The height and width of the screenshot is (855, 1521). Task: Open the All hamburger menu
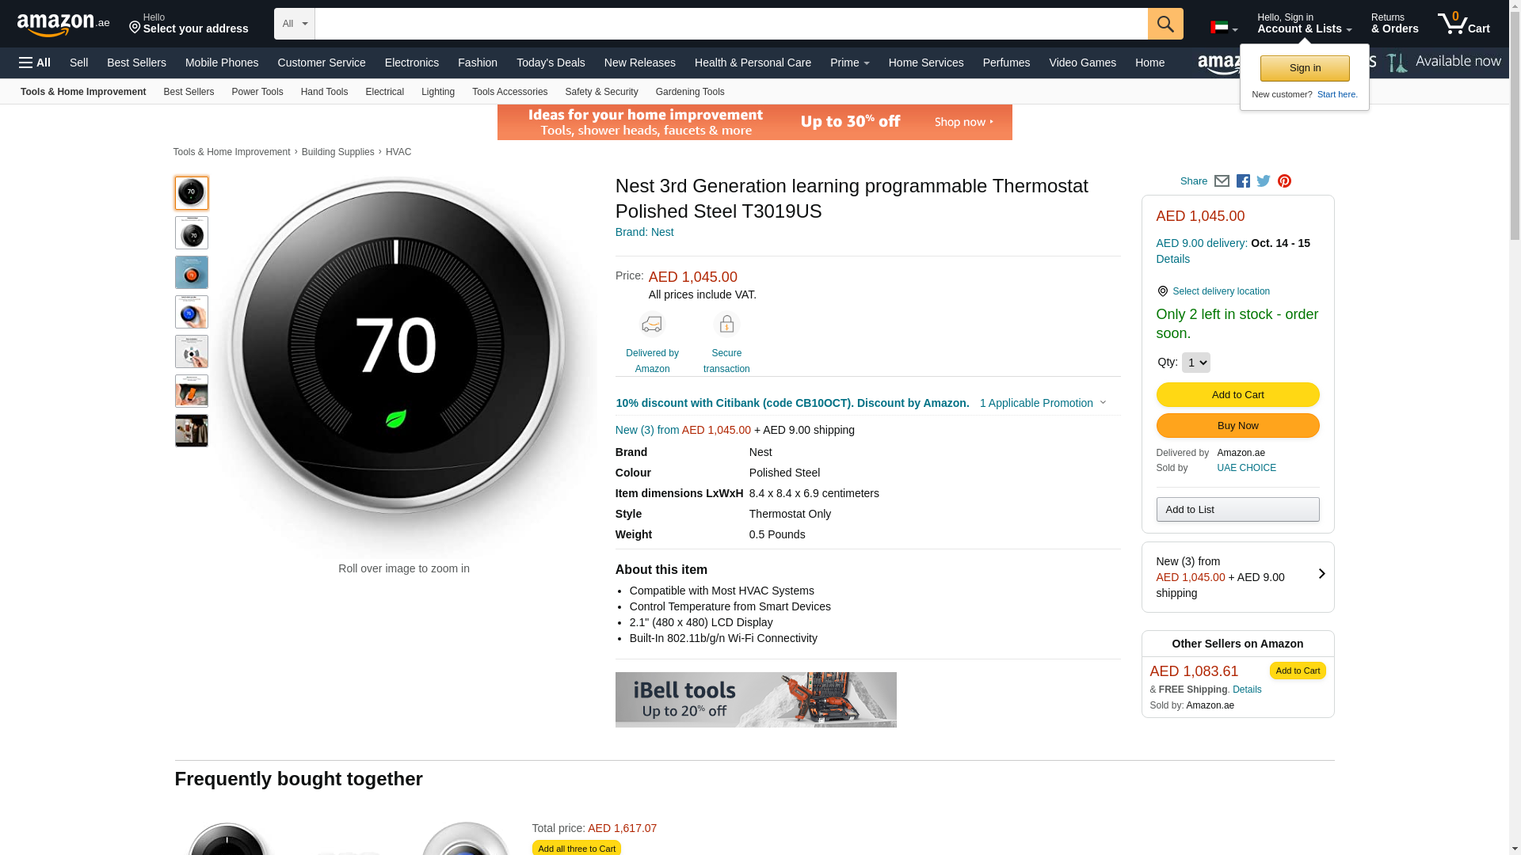tap(35, 63)
